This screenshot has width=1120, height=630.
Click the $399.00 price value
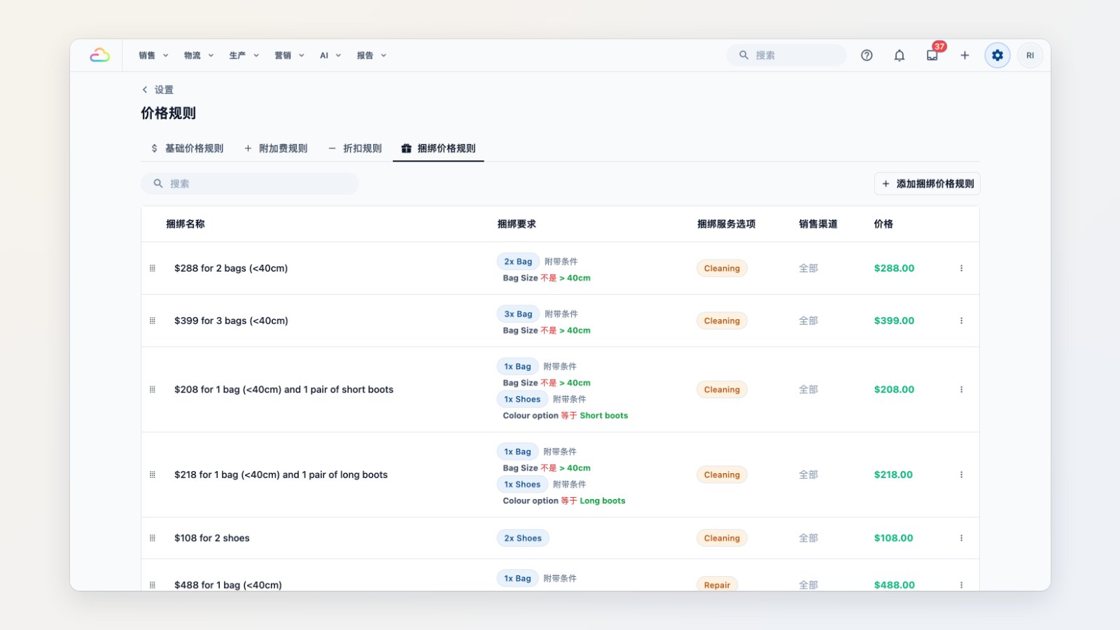point(894,321)
